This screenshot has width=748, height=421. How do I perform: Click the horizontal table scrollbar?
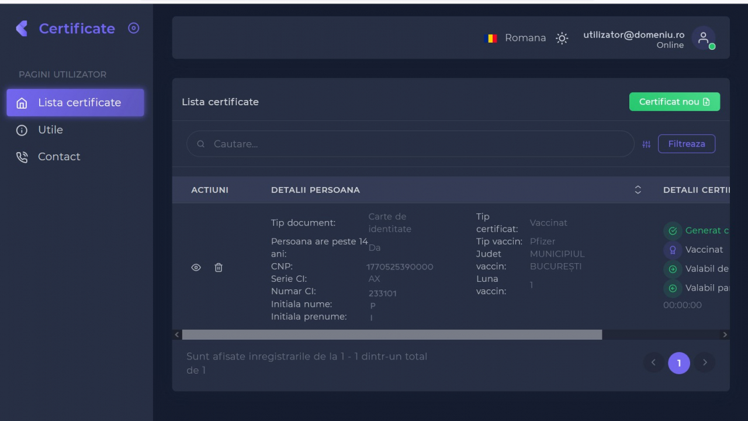pyautogui.click(x=392, y=335)
